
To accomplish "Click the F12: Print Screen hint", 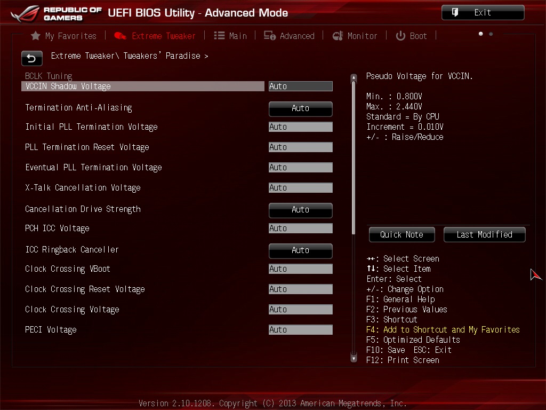I will coord(403,360).
